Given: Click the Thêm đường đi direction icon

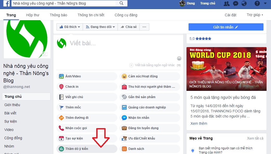Looking at the screenshot, I should (x=61, y=118).
